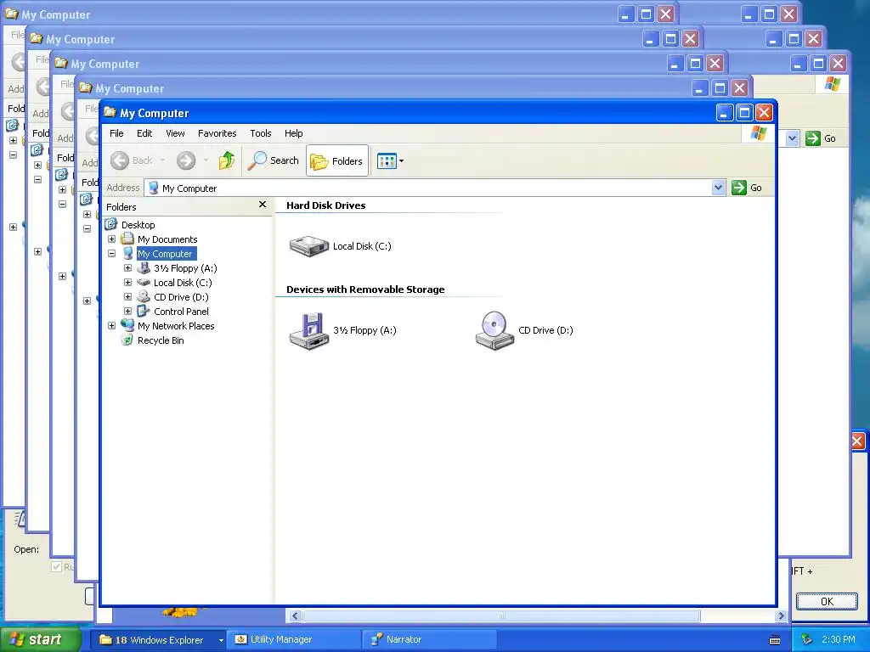Select Recycle Bin in folder tree
The height and width of the screenshot is (652, 870).
point(161,340)
